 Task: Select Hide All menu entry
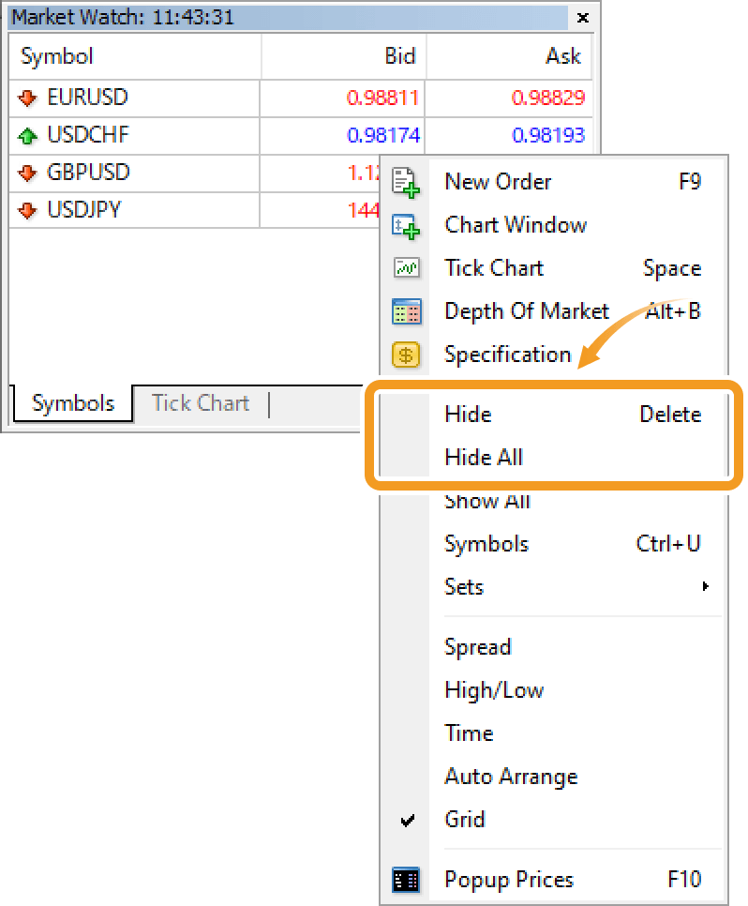click(553, 457)
